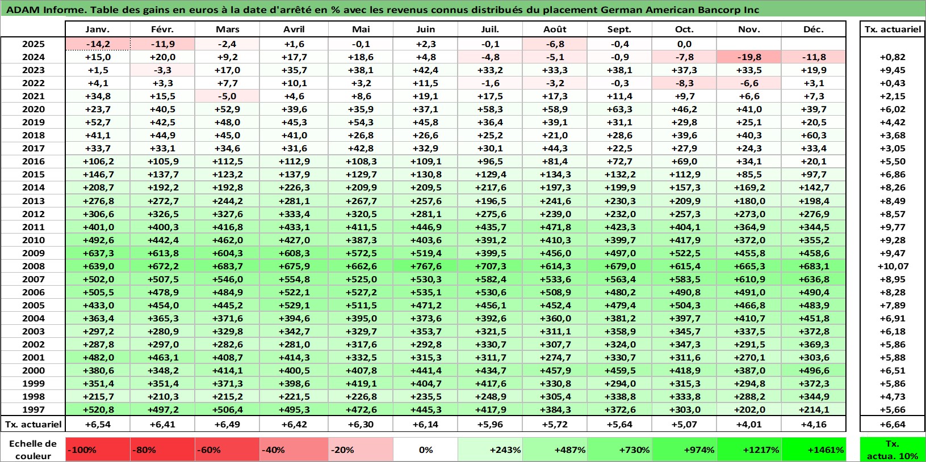
Task: Select the +4,01 November actuarial rate
Action: [x=749, y=424]
